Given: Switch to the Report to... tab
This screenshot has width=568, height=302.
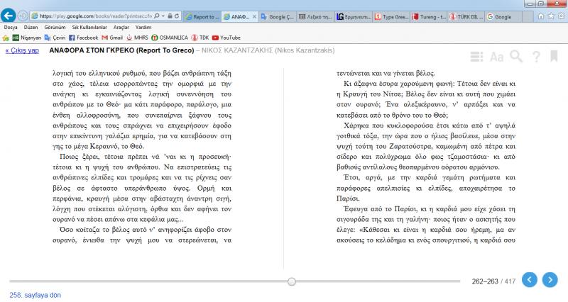Looking at the screenshot, I should (202, 16).
